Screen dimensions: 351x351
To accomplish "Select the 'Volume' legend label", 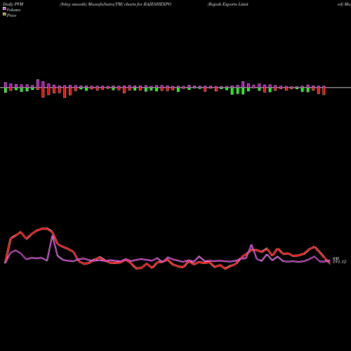I will [13, 10].
